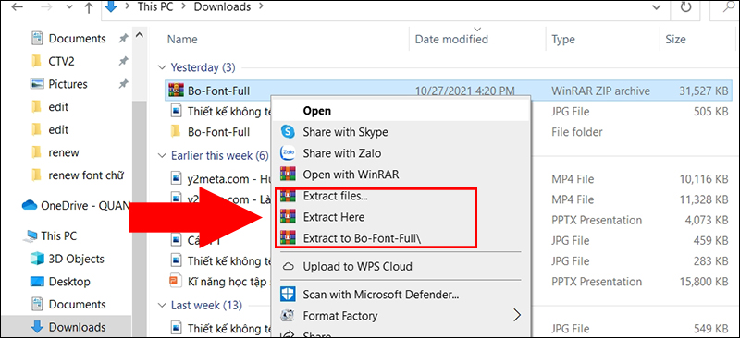Sort files by Type column
The height and width of the screenshot is (338, 740).
tap(563, 39)
